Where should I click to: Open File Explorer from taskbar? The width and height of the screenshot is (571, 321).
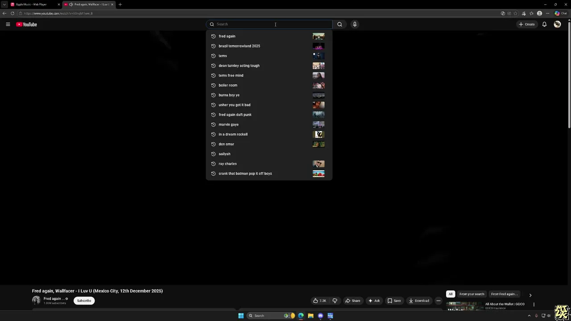pos(310,316)
